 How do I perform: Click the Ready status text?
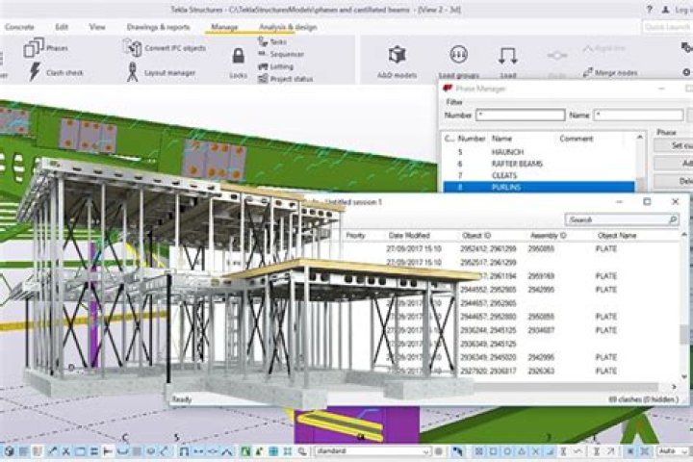click(x=182, y=399)
